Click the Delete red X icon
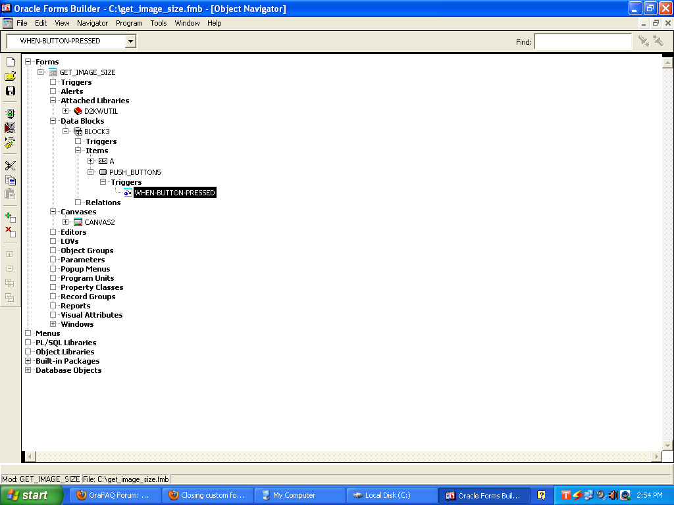Screen dimensions: 674x505 coord(10,231)
